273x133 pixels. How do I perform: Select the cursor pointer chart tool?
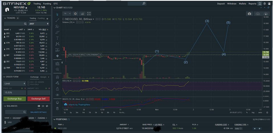pyautogui.click(x=57, y=14)
